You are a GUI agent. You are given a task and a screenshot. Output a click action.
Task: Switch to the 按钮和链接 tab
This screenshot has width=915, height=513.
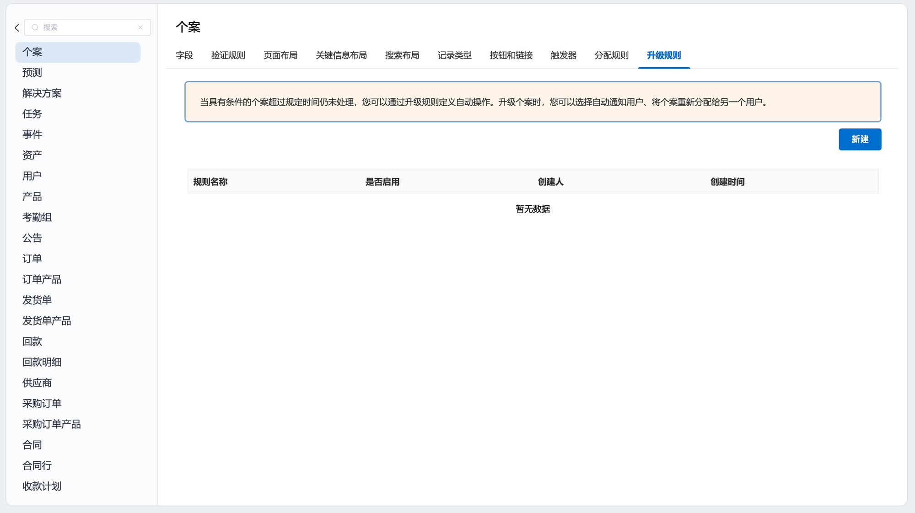click(x=511, y=55)
